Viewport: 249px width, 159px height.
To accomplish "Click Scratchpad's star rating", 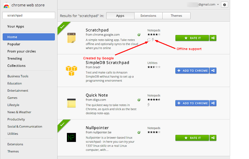I will point(154,35).
